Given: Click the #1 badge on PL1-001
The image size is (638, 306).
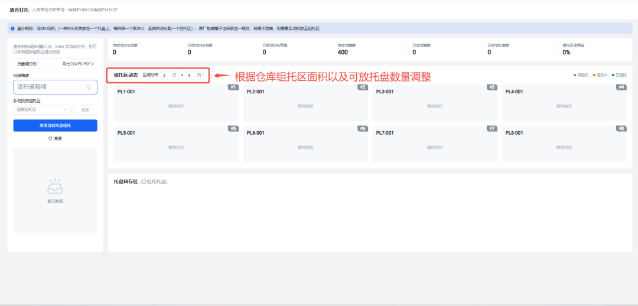Looking at the screenshot, I should pos(233,87).
